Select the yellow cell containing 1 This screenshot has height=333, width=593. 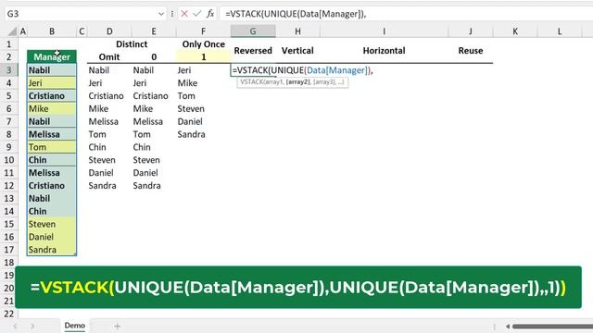pyautogui.click(x=204, y=57)
